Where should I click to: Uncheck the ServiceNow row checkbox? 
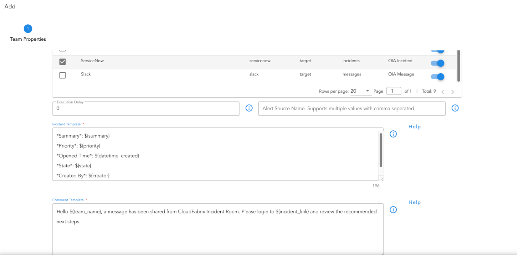coord(63,62)
